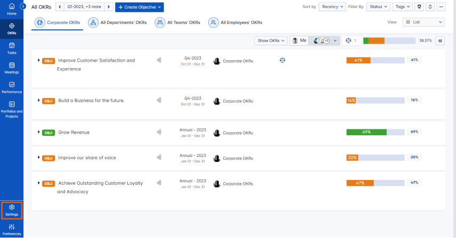Switch to All Teams' OKRs tab
The height and width of the screenshot is (238, 456).
pos(177,22)
